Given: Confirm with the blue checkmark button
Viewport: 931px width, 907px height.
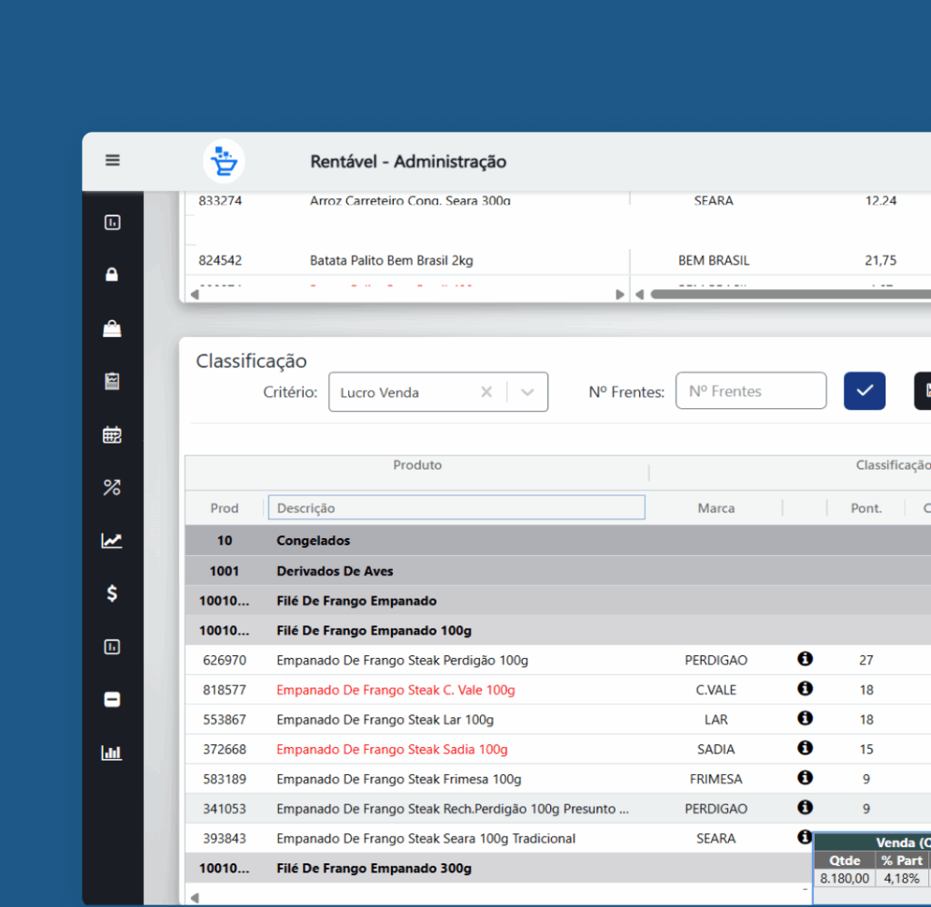Looking at the screenshot, I should [864, 391].
